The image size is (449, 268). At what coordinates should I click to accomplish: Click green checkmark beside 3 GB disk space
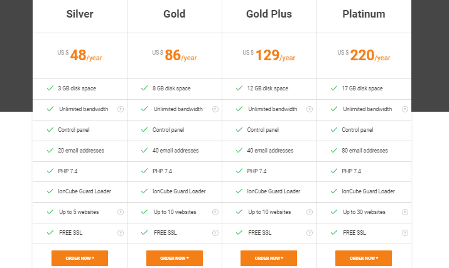50,88
